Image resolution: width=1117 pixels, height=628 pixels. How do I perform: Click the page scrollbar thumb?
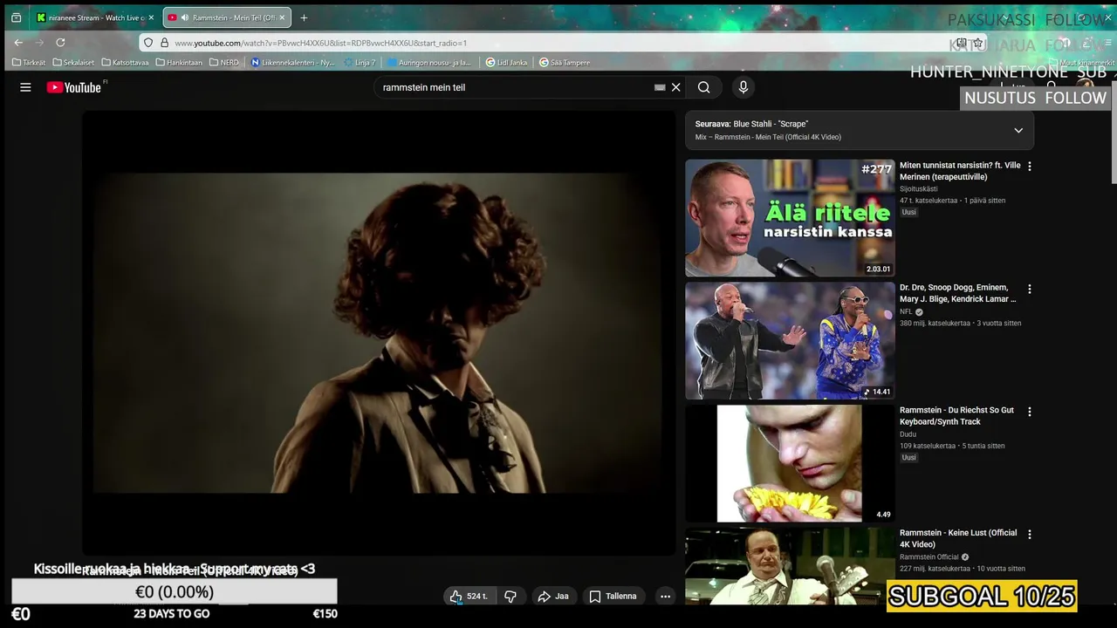[1113, 131]
